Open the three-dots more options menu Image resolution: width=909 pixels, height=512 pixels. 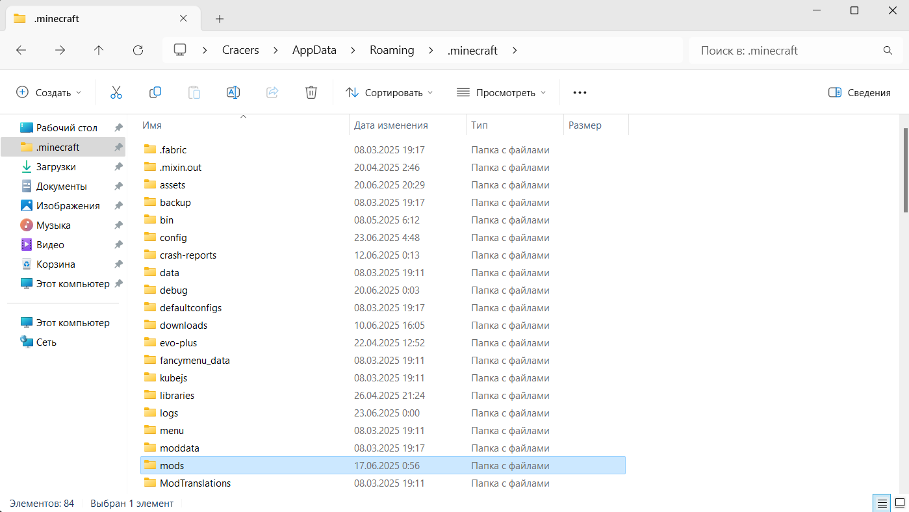[580, 92]
